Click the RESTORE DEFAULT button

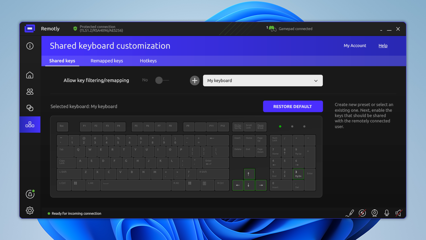[293, 107]
